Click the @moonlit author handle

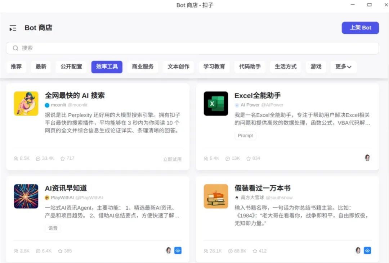coord(77,105)
